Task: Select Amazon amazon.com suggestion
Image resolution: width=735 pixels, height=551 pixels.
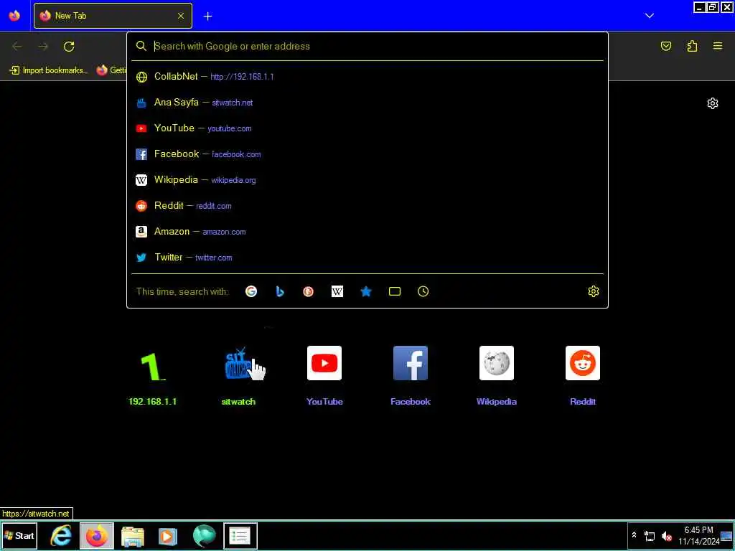Action: pos(367,231)
